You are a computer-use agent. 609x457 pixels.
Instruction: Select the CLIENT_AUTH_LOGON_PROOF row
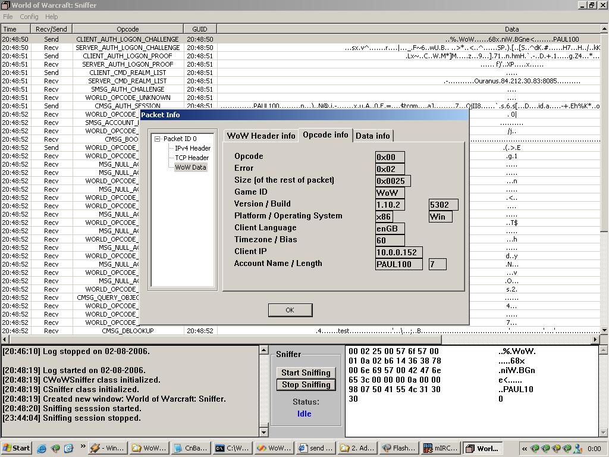(300, 56)
